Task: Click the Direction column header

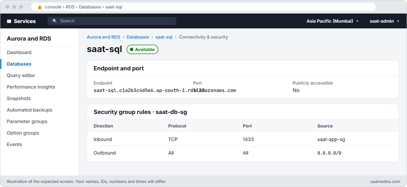Action: click(103, 126)
